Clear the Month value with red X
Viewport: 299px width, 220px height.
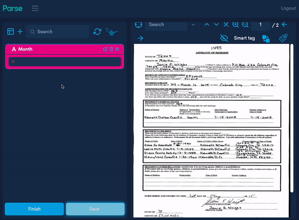pos(13,62)
